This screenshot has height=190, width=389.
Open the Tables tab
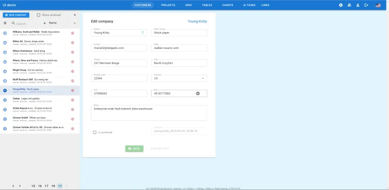pyautogui.click(x=207, y=5)
